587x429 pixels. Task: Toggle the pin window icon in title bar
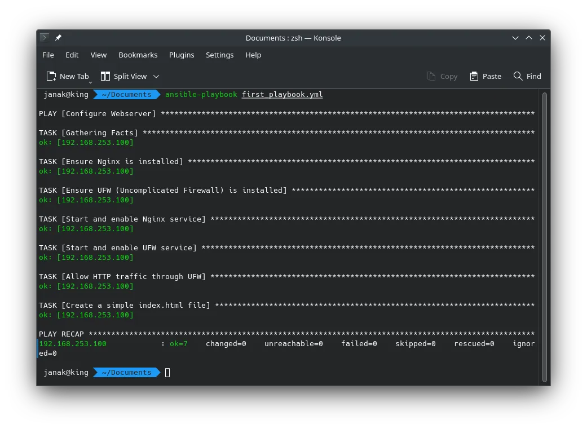58,38
